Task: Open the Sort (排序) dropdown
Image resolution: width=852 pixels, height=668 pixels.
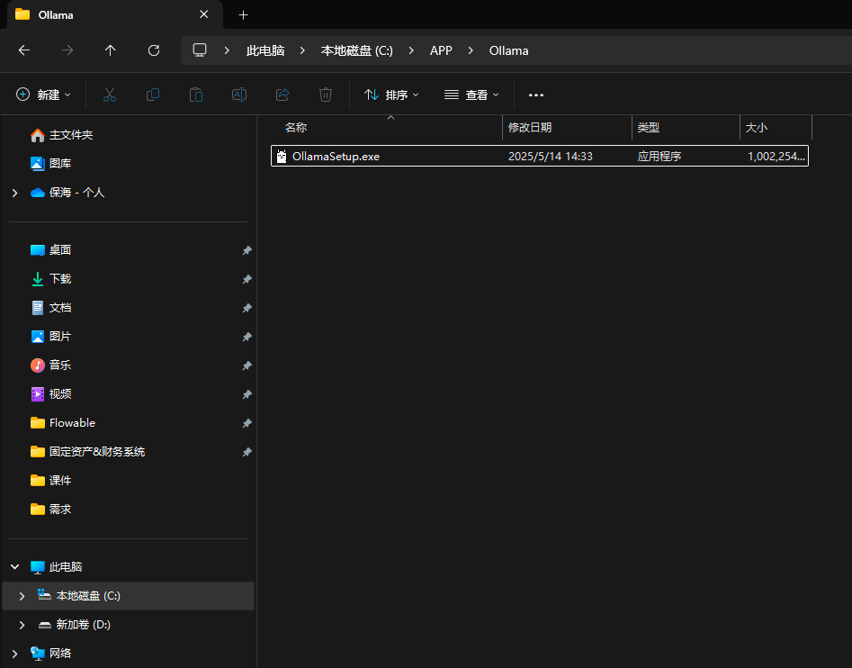Action: [391, 95]
